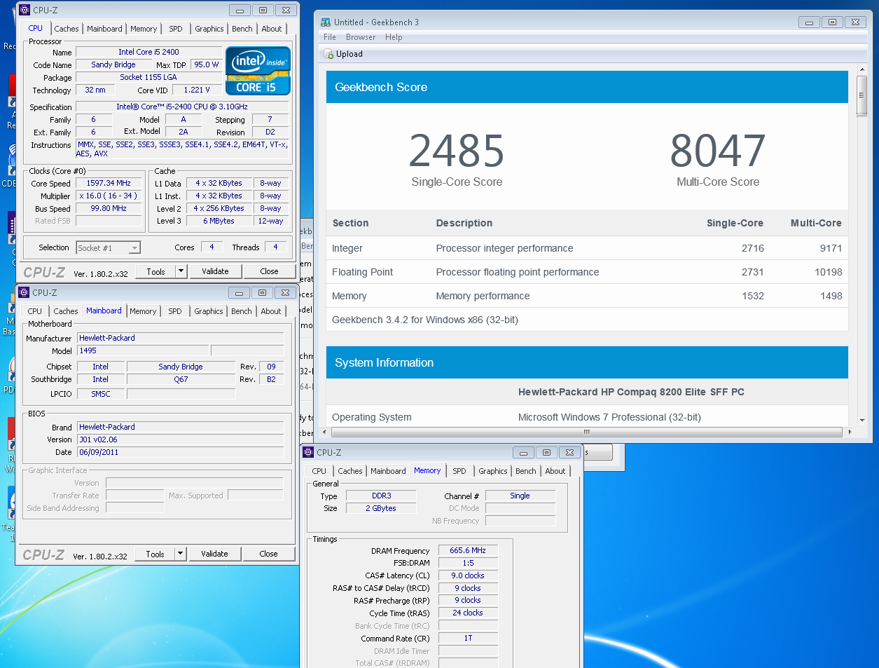879x668 pixels.
Task: Click the CPU-Z icon in the Mainboard window title bar
Action: (x=24, y=292)
